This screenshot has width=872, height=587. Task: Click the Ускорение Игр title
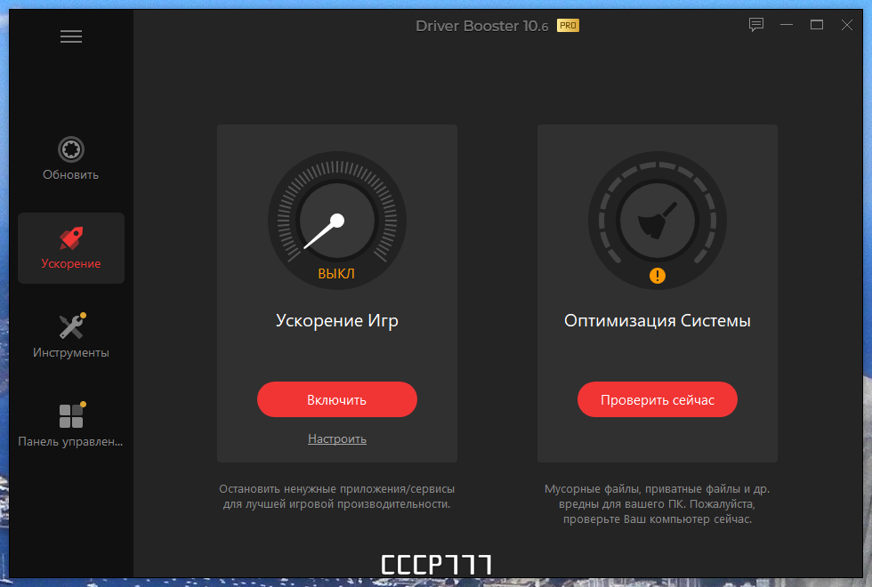coord(337,321)
